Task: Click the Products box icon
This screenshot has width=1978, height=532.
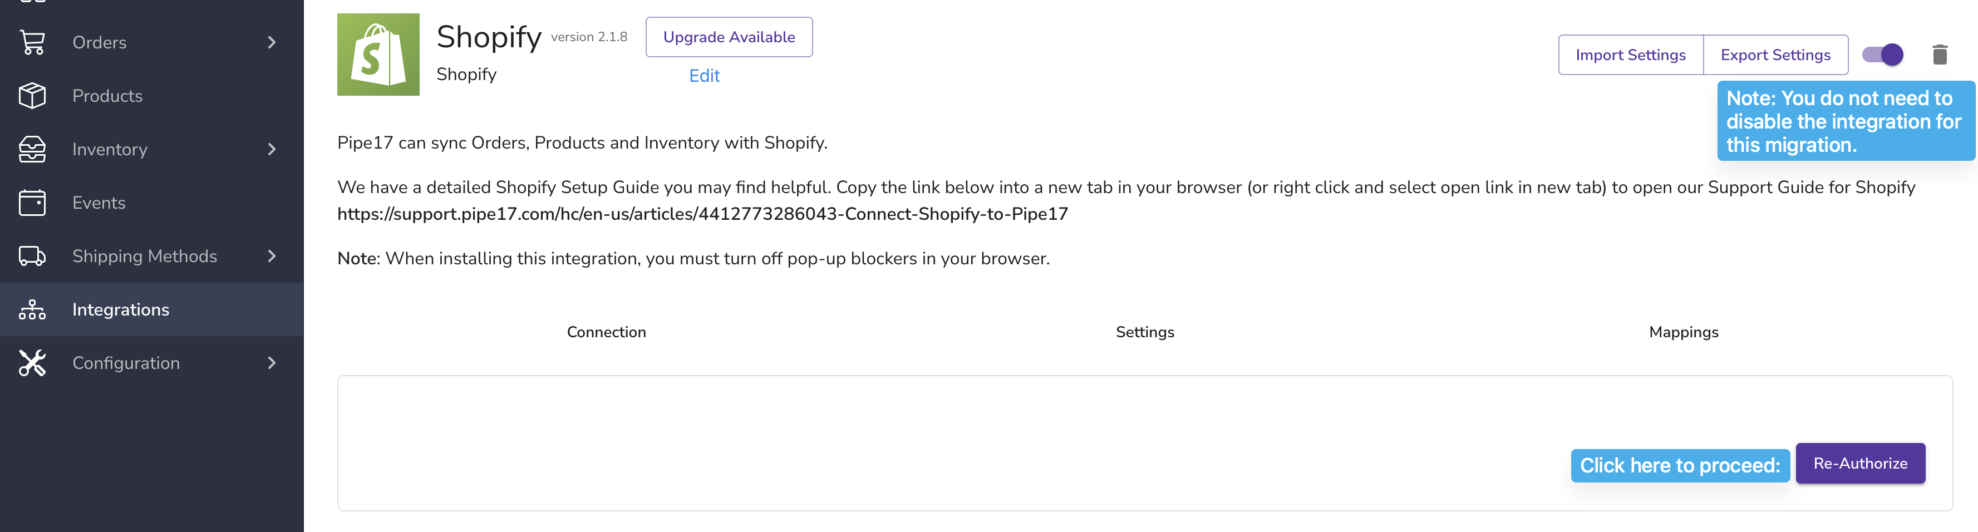Action: (x=32, y=96)
